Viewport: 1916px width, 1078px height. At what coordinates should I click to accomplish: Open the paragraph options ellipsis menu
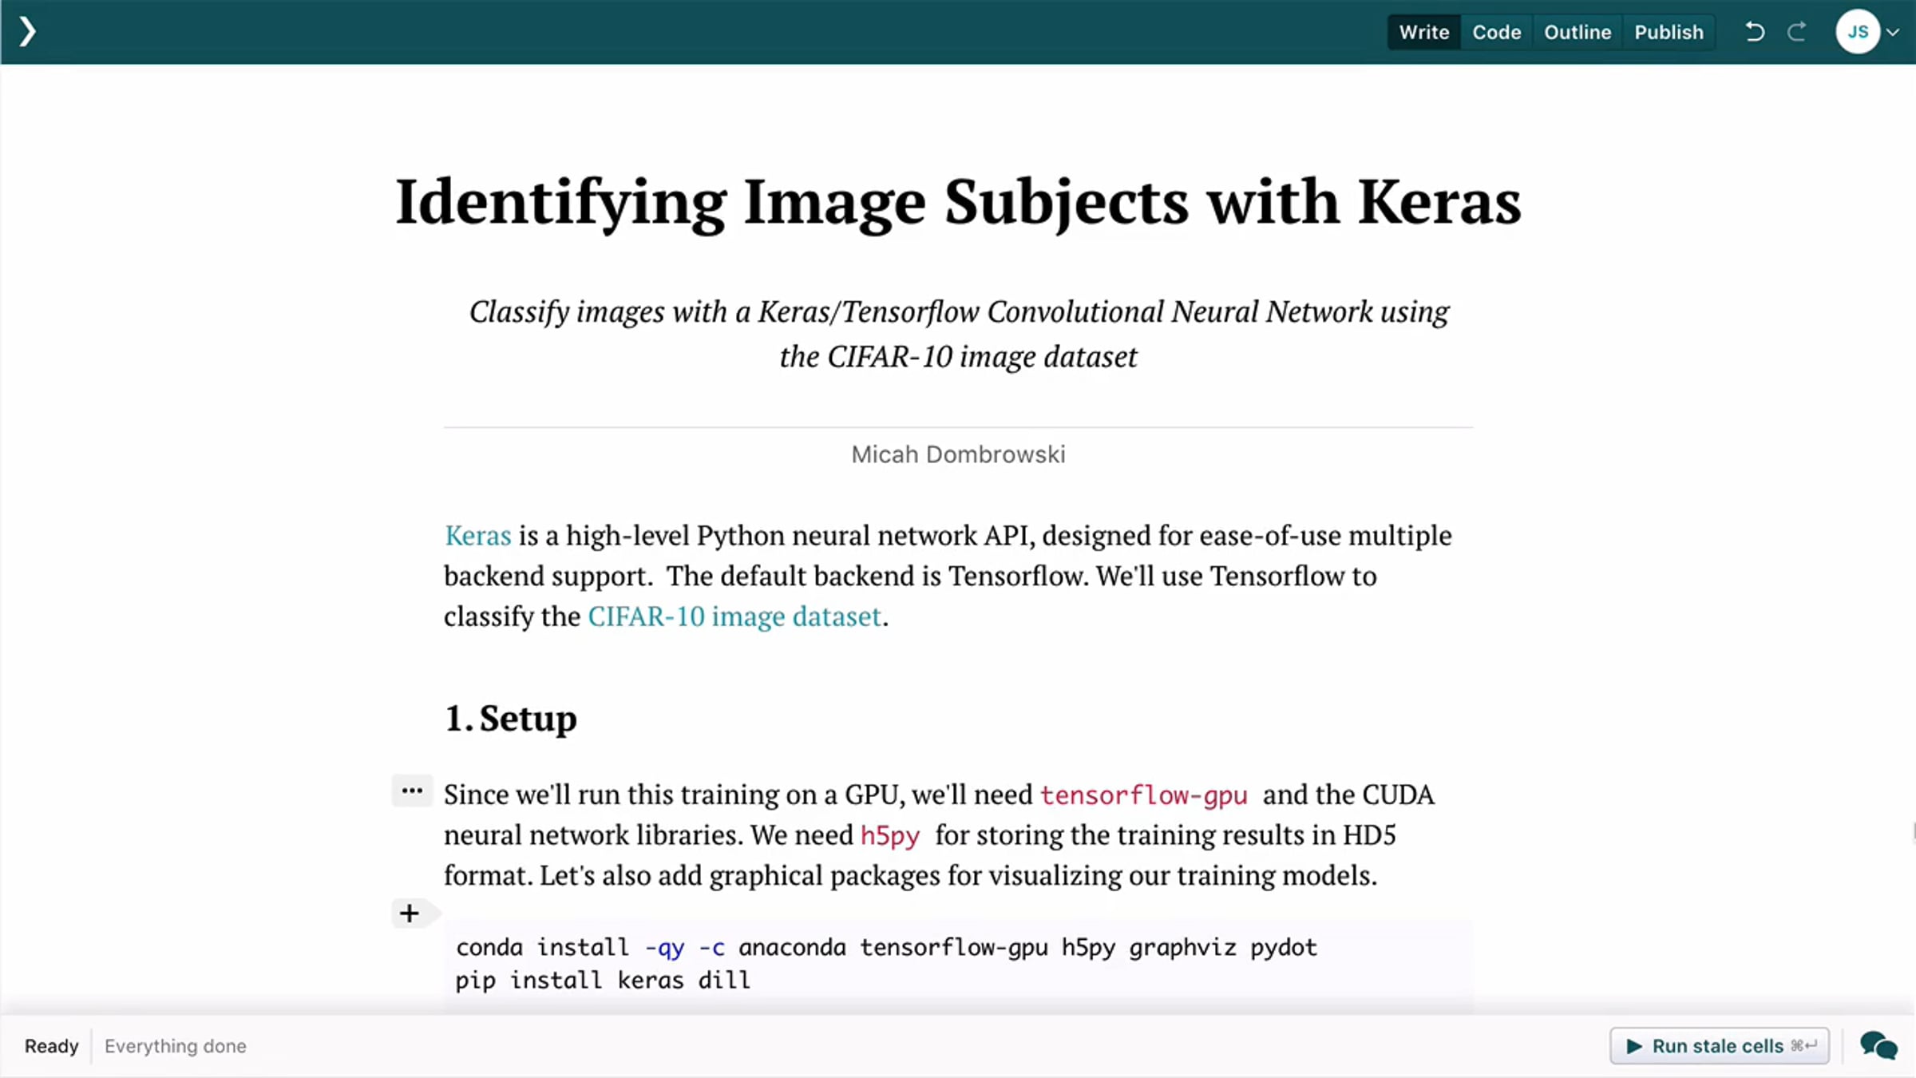[412, 791]
